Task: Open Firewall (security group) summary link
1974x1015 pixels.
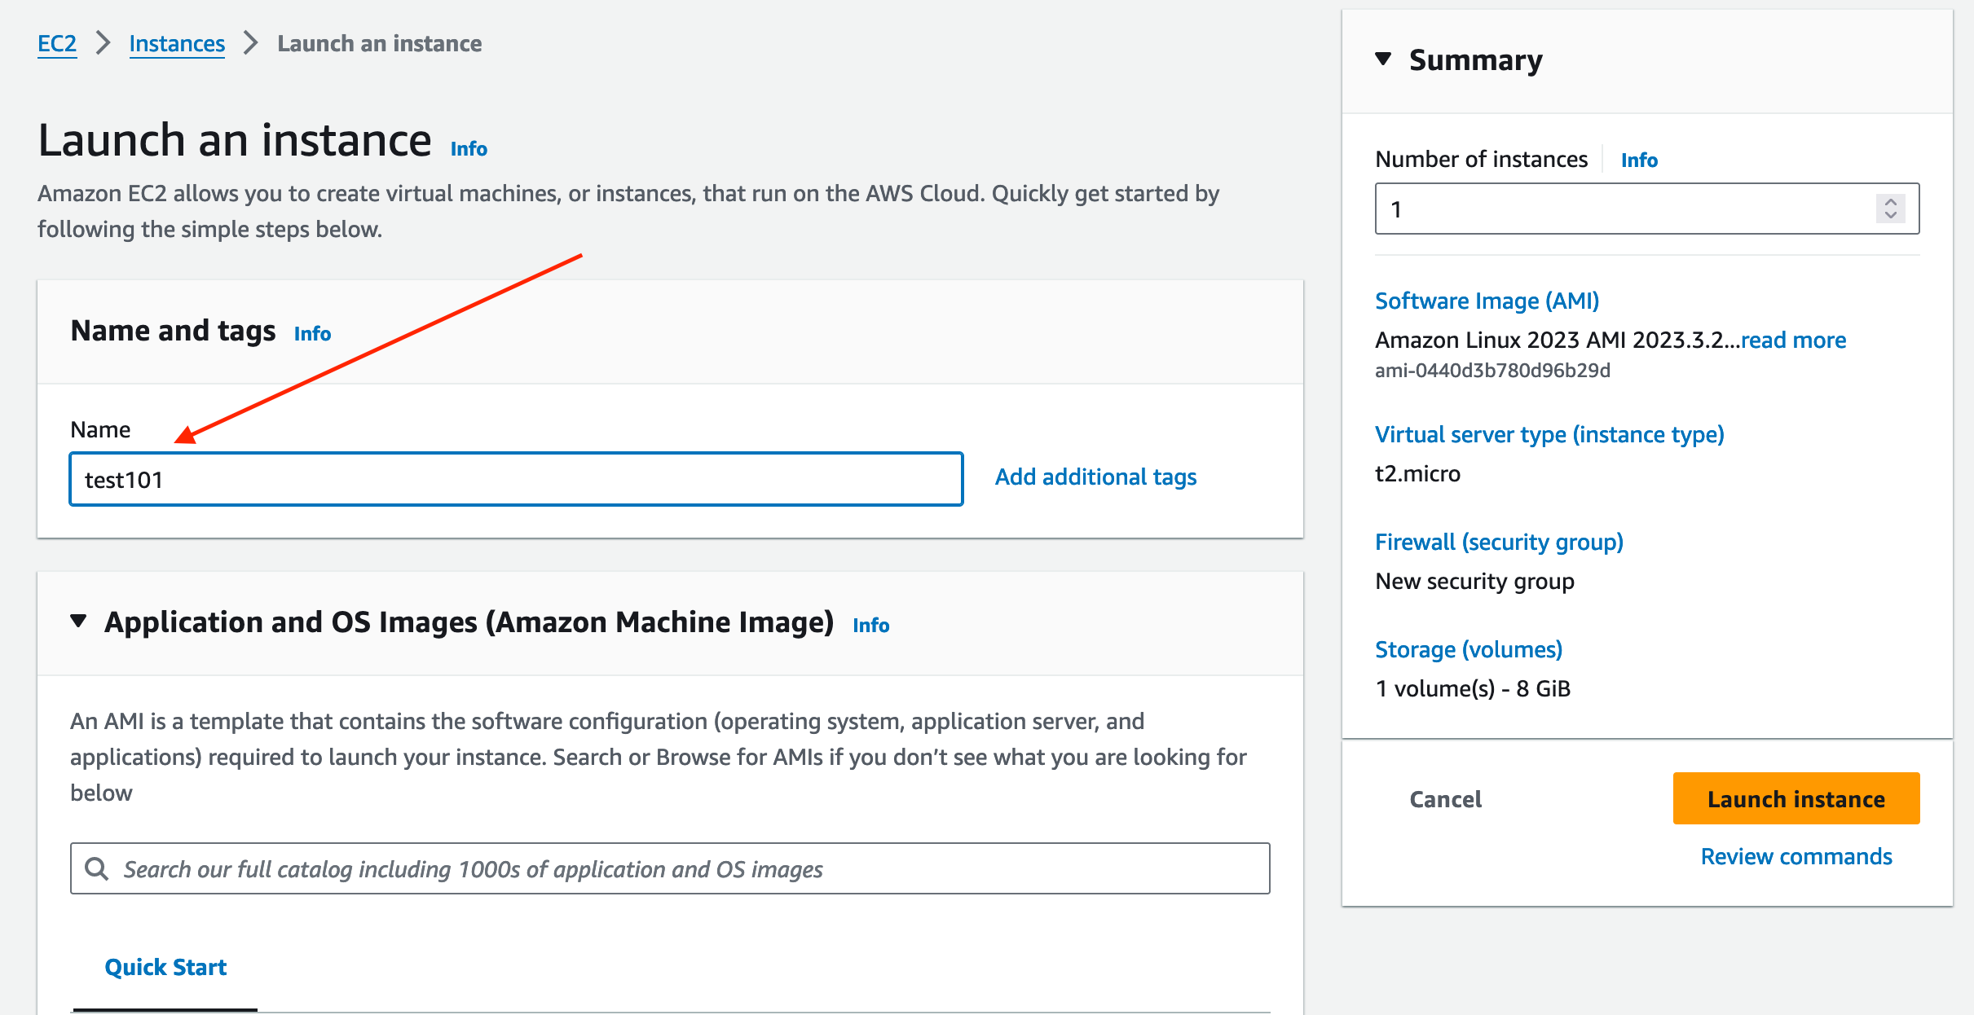Action: click(1499, 542)
